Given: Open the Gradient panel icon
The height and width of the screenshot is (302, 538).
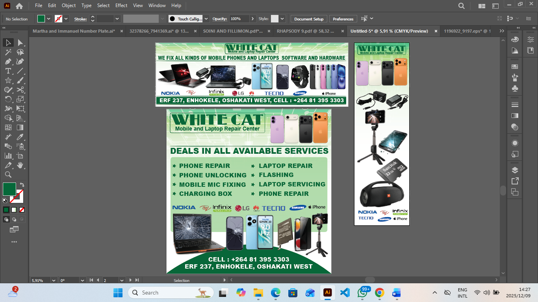Looking at the screenshot, I should point(515,116).
